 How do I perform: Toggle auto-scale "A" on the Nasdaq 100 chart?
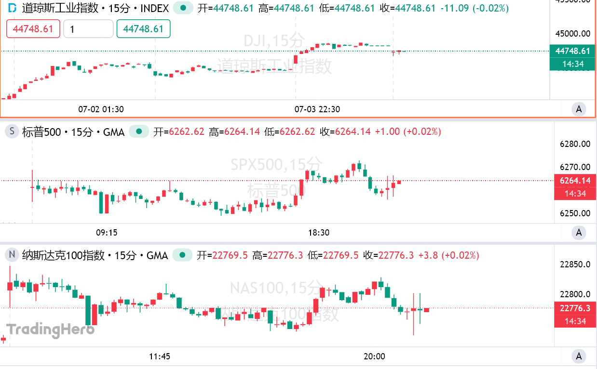(579, 356)
